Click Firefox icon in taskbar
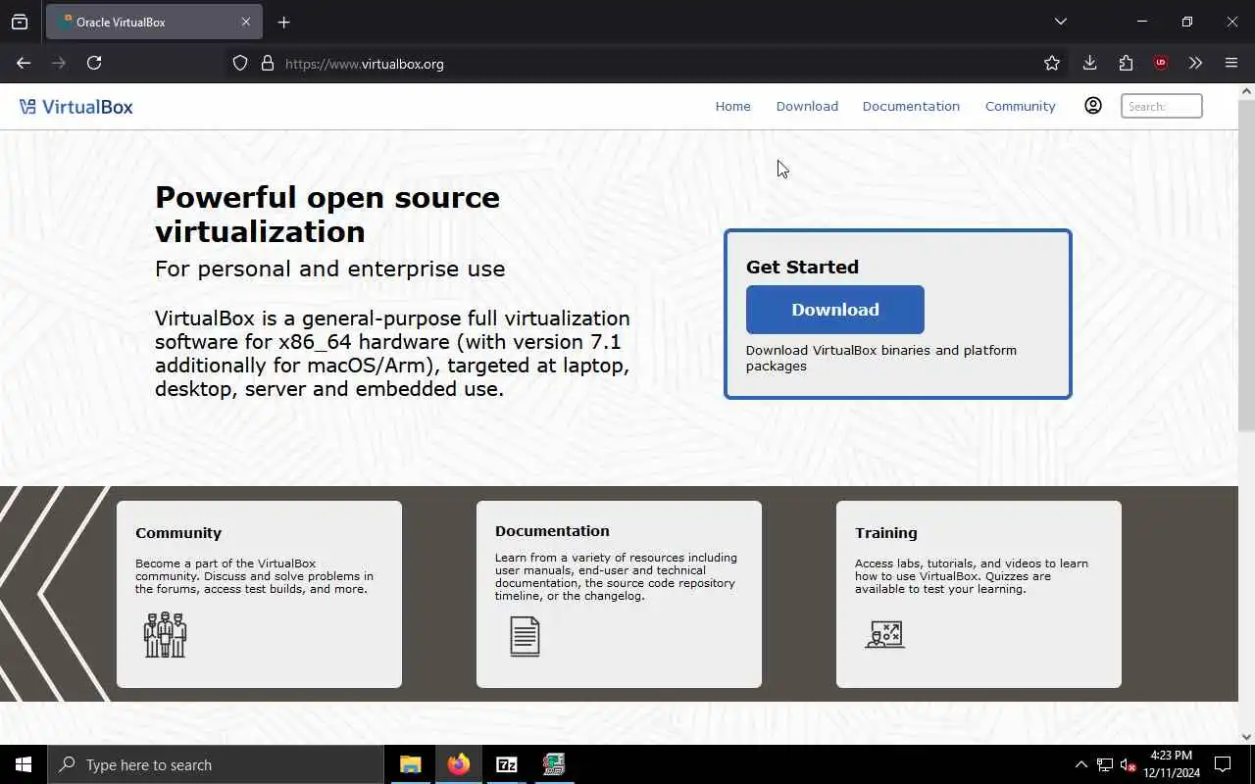Screen dimensions: 1255x784 coord(459,764)
